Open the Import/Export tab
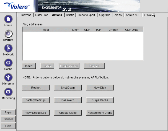The image size is (168, 131). (87, 15)
